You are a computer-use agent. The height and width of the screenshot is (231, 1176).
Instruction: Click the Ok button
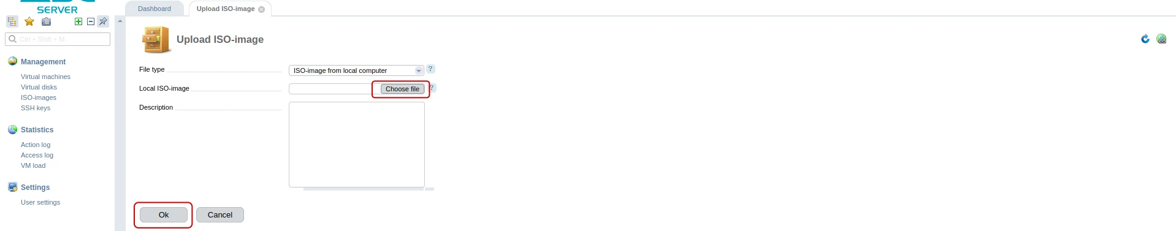pos(164,215)
